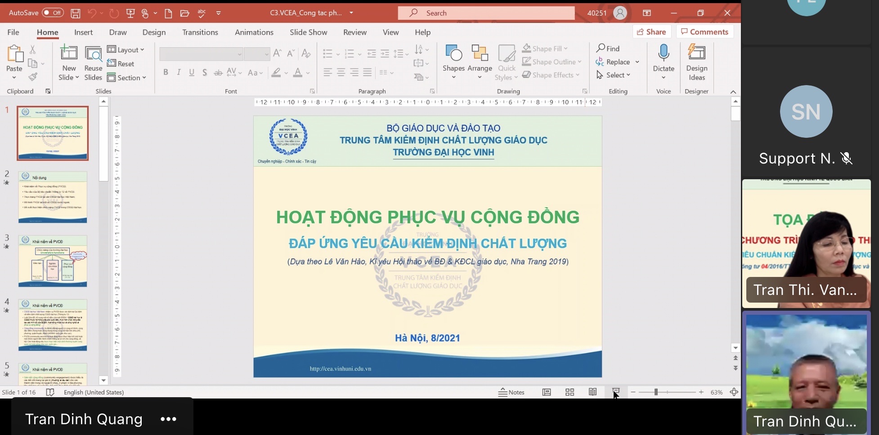This screenshot has height=435, width=879.
Task: Click Decrease Indent icon
Action: [372, 54]
